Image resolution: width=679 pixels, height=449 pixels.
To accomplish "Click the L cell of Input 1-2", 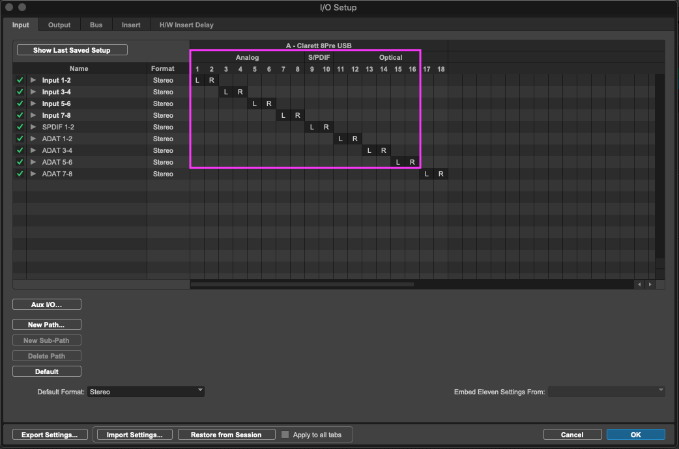I will [197, 80].
